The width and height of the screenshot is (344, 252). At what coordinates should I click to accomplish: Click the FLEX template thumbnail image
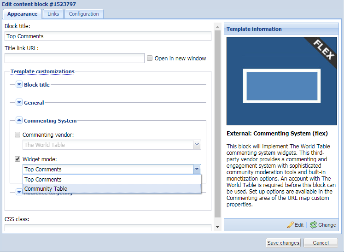(282, 81)
